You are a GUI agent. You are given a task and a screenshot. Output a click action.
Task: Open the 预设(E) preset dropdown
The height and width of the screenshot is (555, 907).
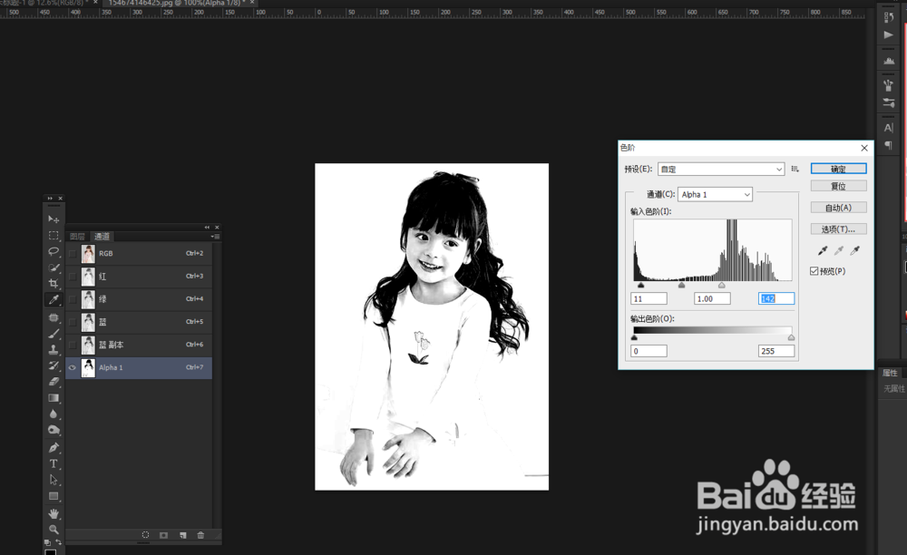click(721, 169)
